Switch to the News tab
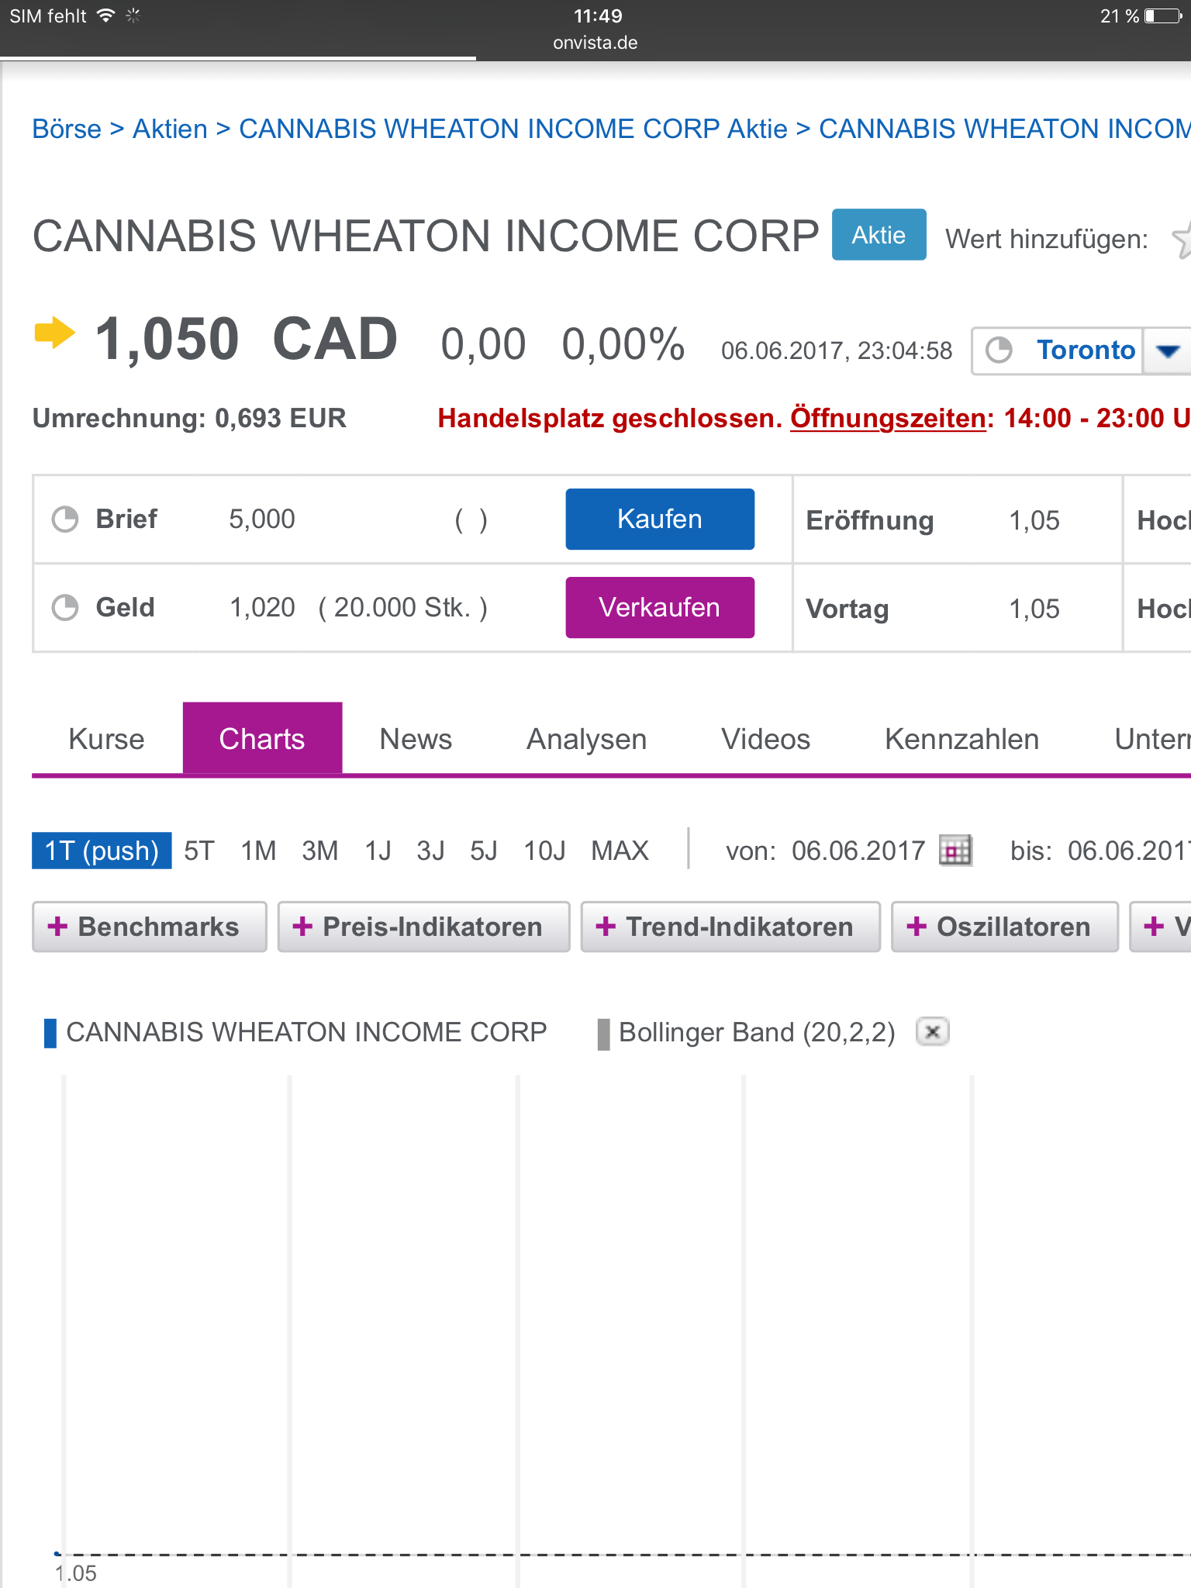The height and width of the screenshot is (1588, 1191). tap(416, 739)
